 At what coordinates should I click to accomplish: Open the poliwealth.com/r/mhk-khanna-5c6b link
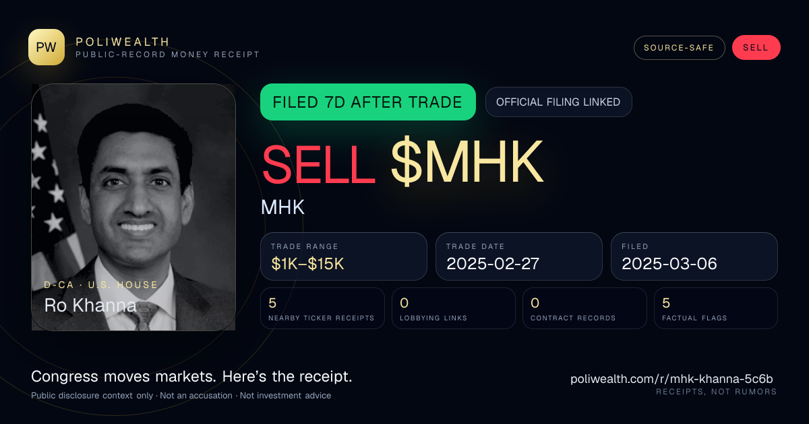[671, 379]
